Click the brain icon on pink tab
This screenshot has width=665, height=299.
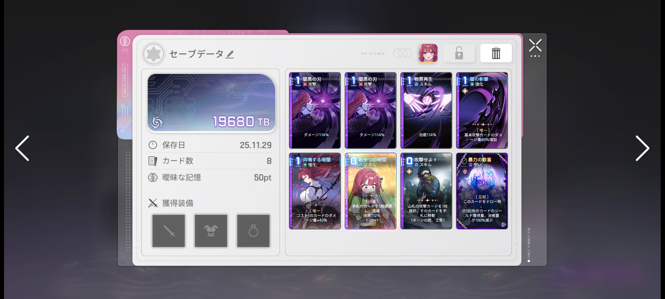125,41
